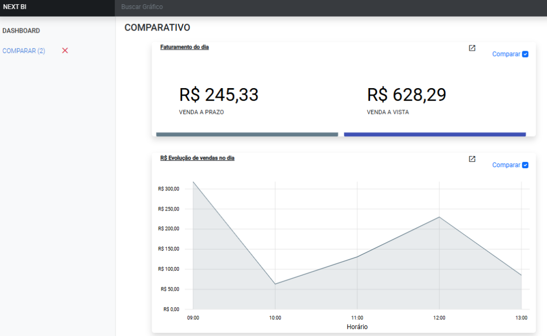
Task: Open R$ Evolução de vendas no dia link
Action: click(198, 158)
